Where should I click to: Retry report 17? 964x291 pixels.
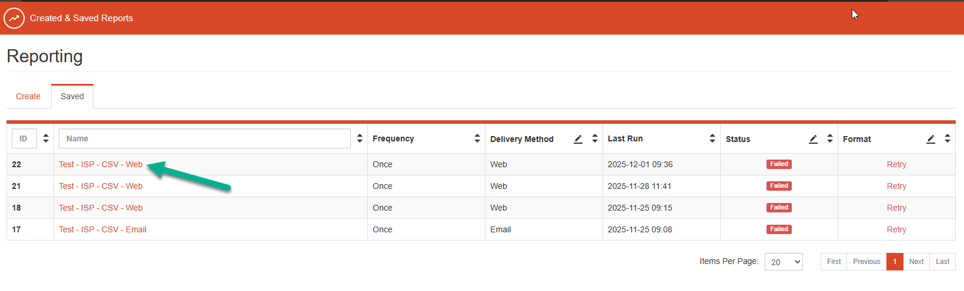[896, 229]
